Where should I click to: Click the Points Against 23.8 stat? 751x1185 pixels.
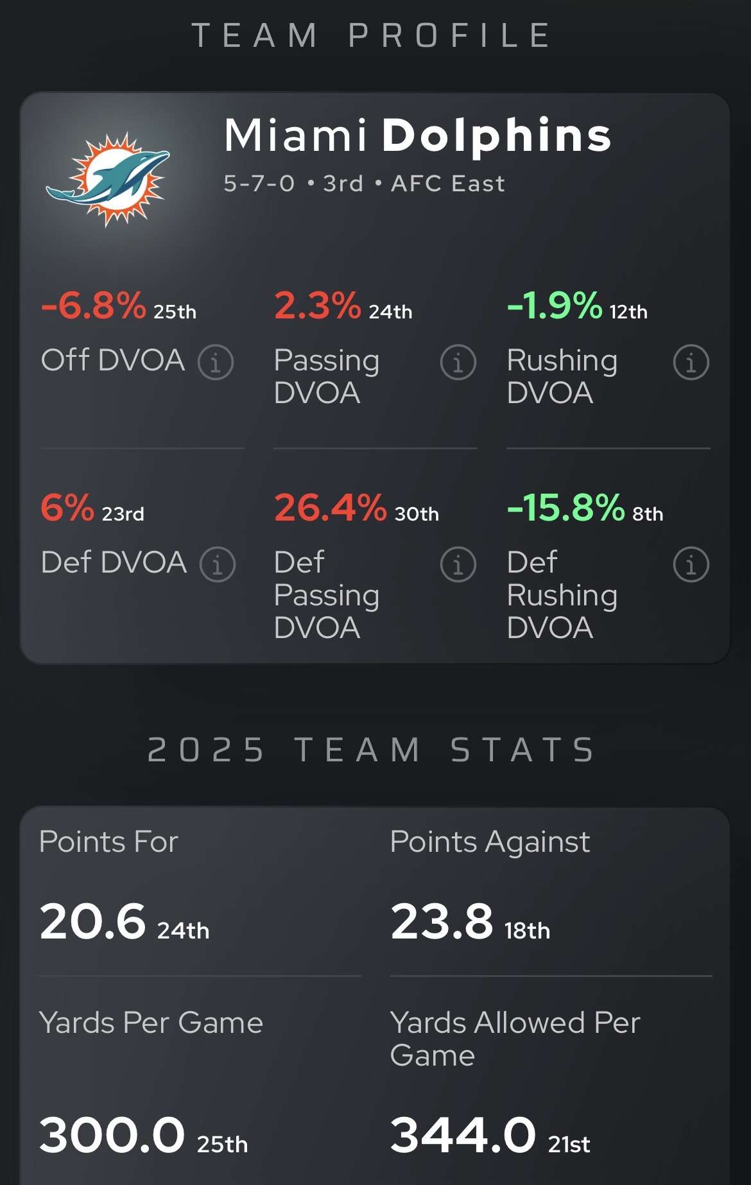[442, 922]
